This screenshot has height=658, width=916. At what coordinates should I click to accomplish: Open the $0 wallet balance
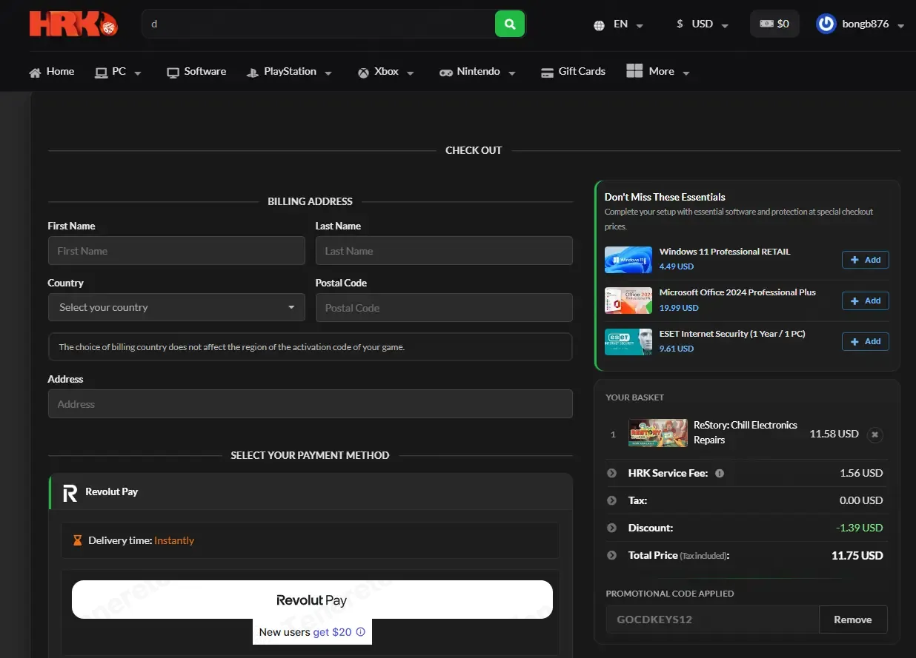(x=774, y=24)
